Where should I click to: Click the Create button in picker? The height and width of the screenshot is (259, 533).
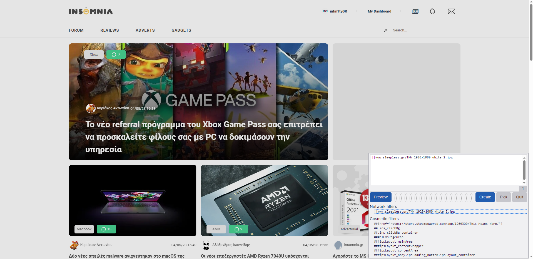(485, 197)
